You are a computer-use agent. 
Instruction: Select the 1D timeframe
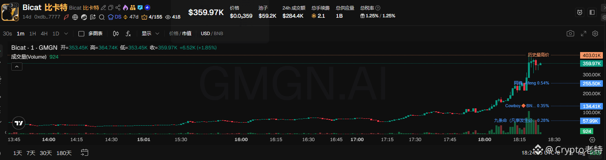tap(56, 34)
